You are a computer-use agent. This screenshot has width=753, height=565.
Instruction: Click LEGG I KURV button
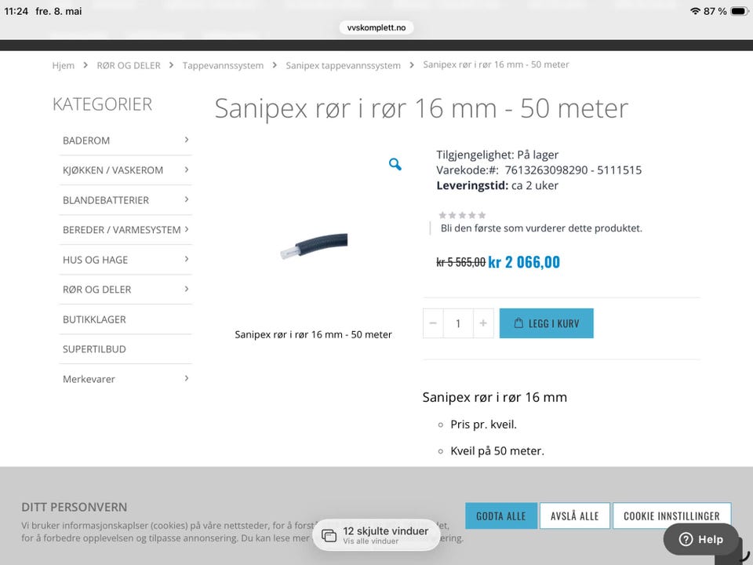pyautogui.click(x=547, y=323)
